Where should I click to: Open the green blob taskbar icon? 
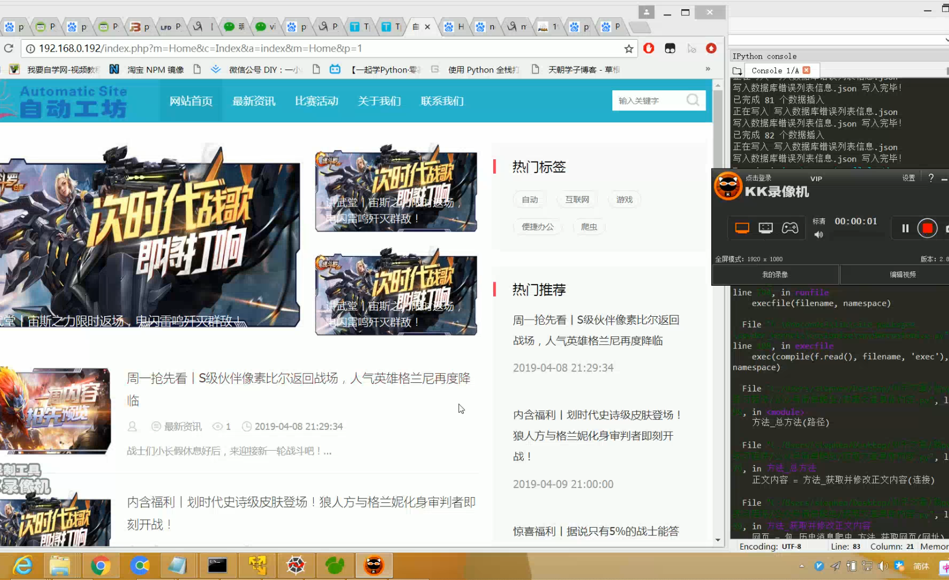point(334,566)
